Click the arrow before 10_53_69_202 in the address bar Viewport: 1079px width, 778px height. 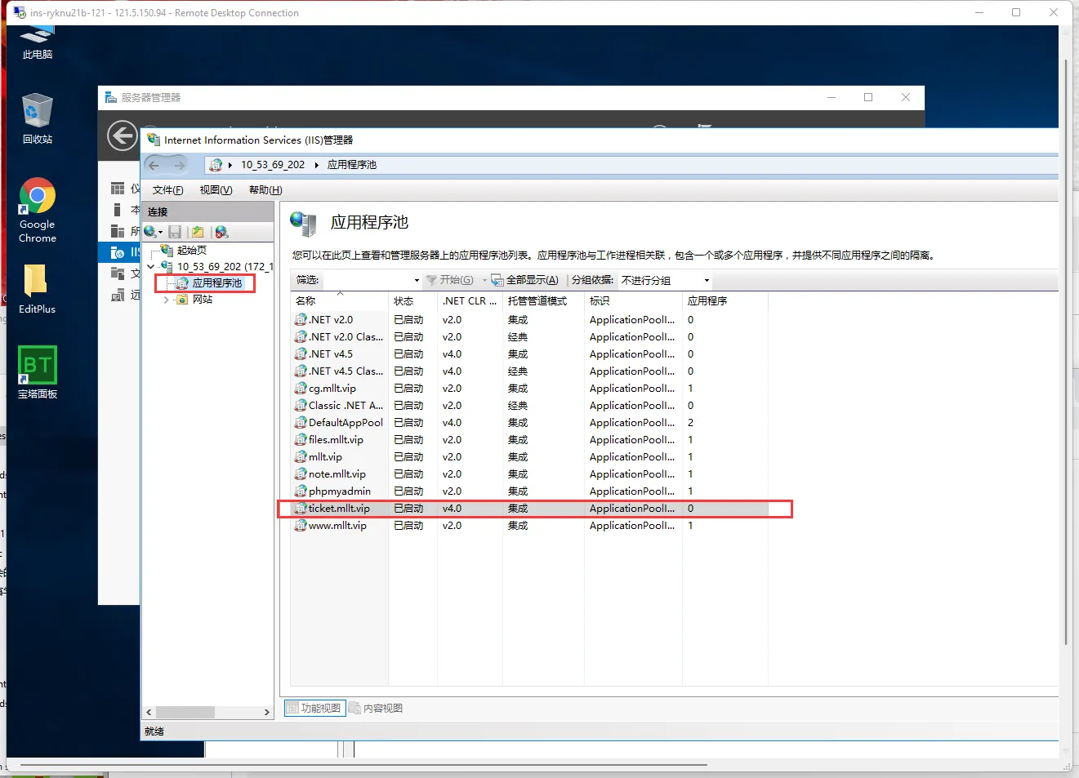click(x=230, y=165)
